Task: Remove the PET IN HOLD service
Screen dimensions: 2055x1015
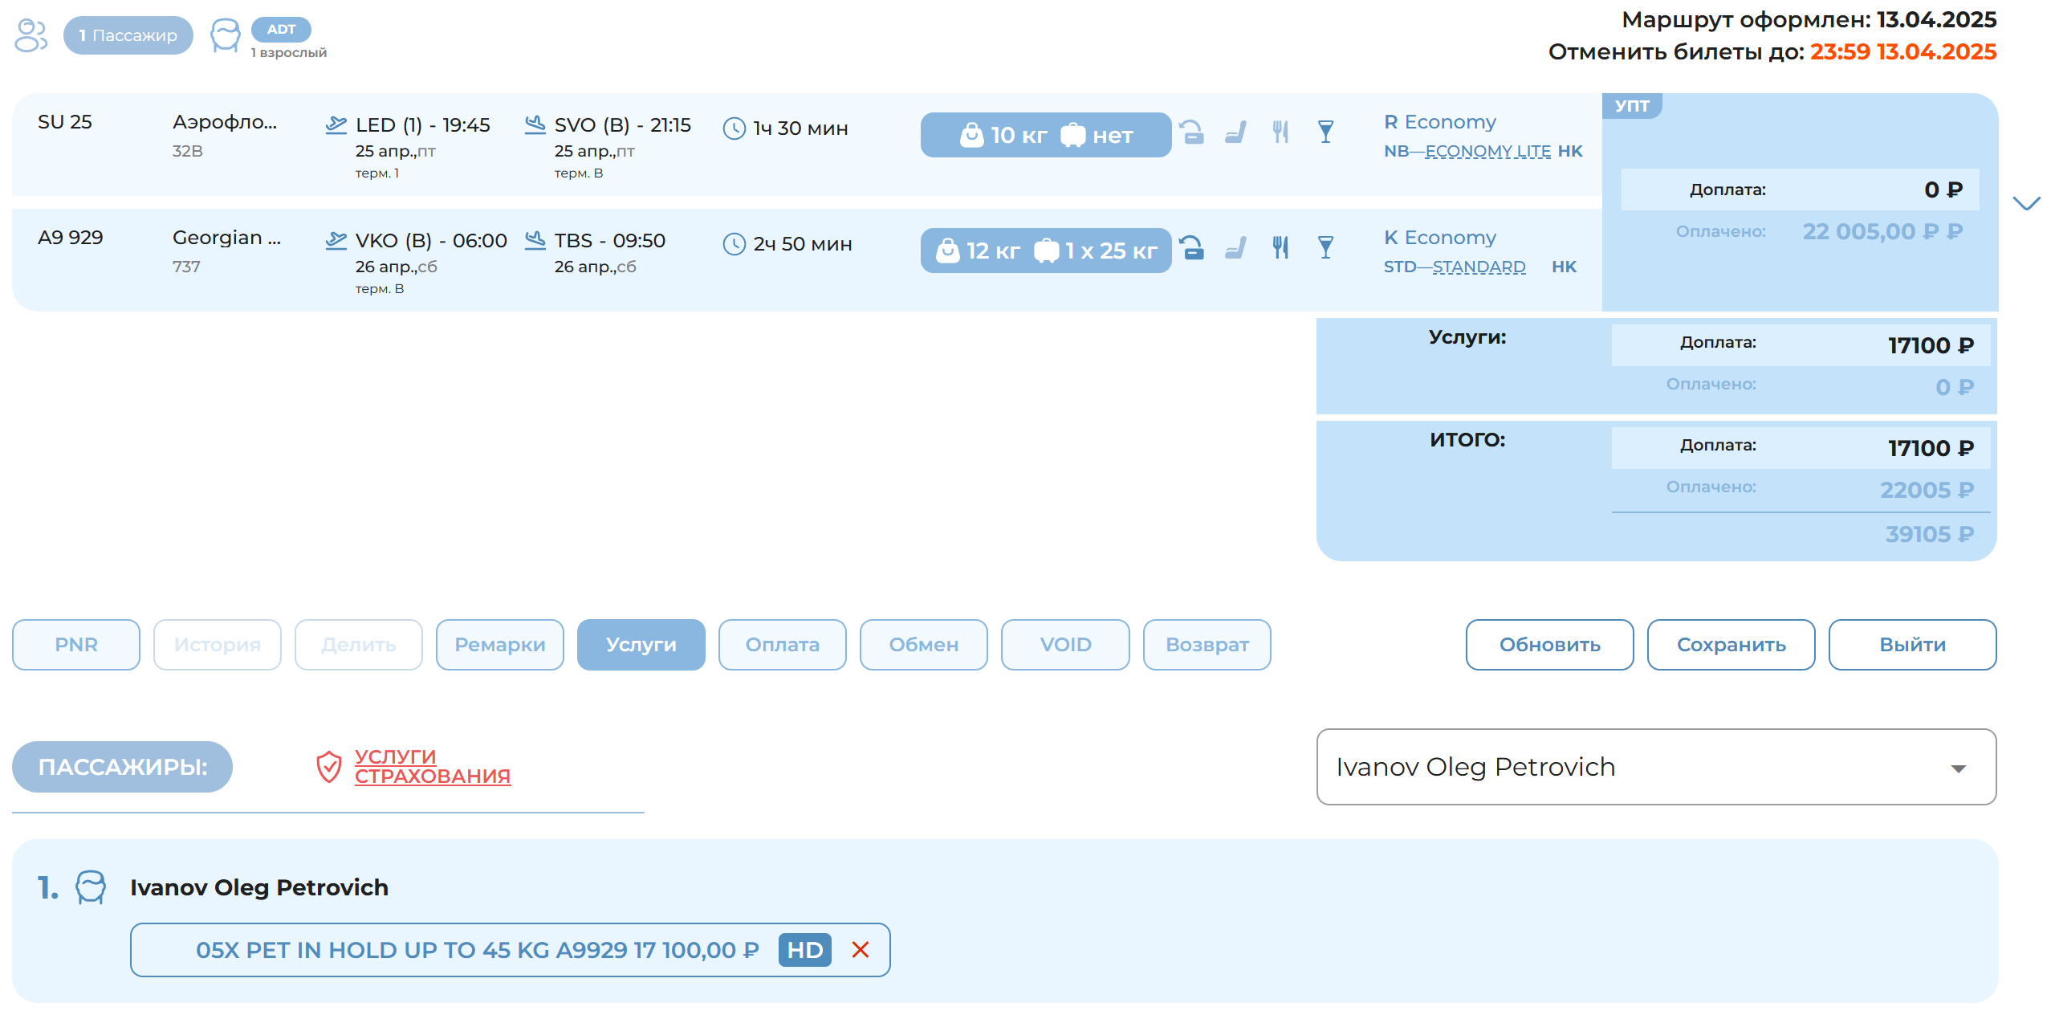Action: 861,950
